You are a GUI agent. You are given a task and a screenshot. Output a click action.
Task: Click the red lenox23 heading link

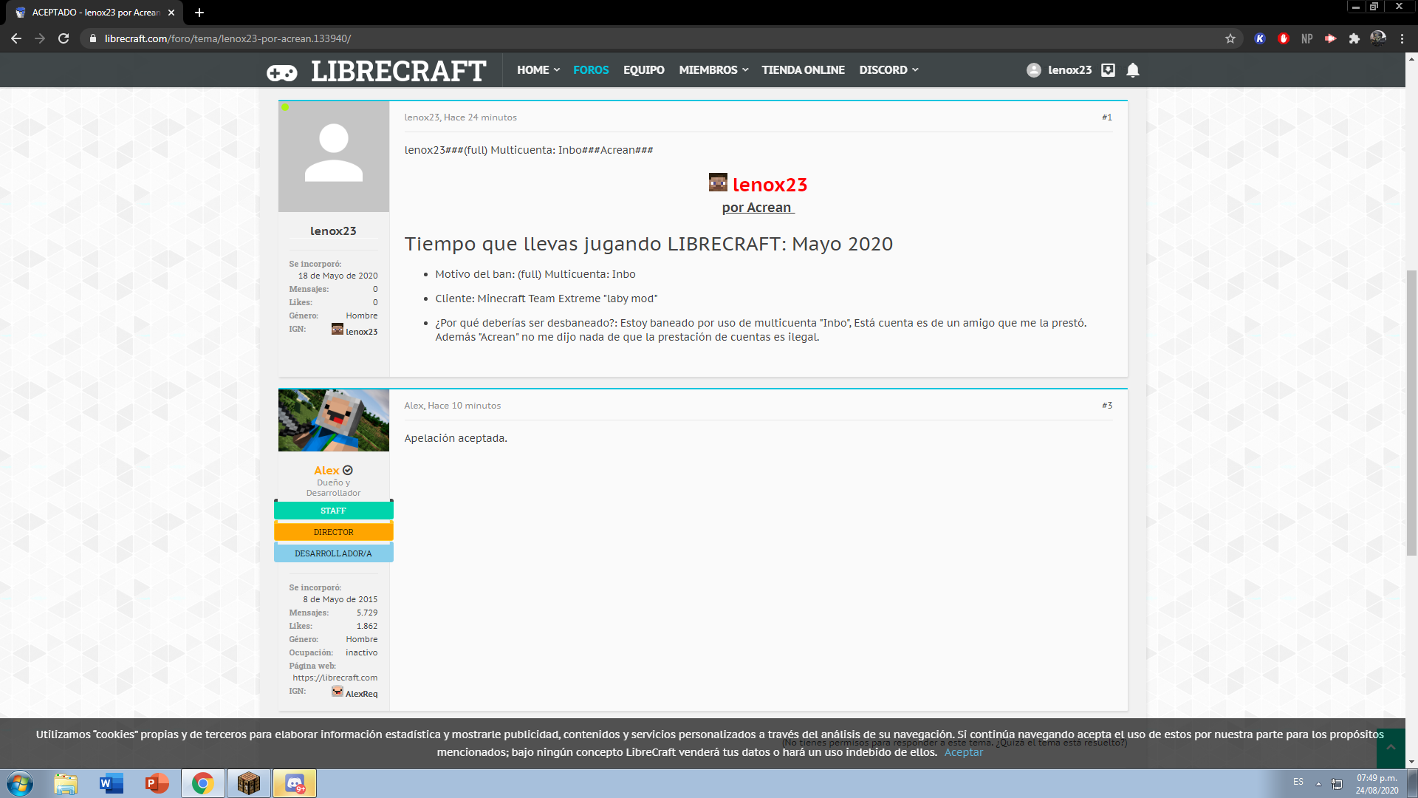(770, 185)
